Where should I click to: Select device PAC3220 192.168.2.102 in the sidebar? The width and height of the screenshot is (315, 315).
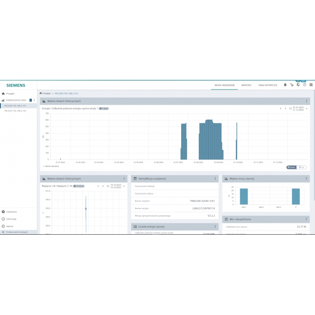[15, 111]
